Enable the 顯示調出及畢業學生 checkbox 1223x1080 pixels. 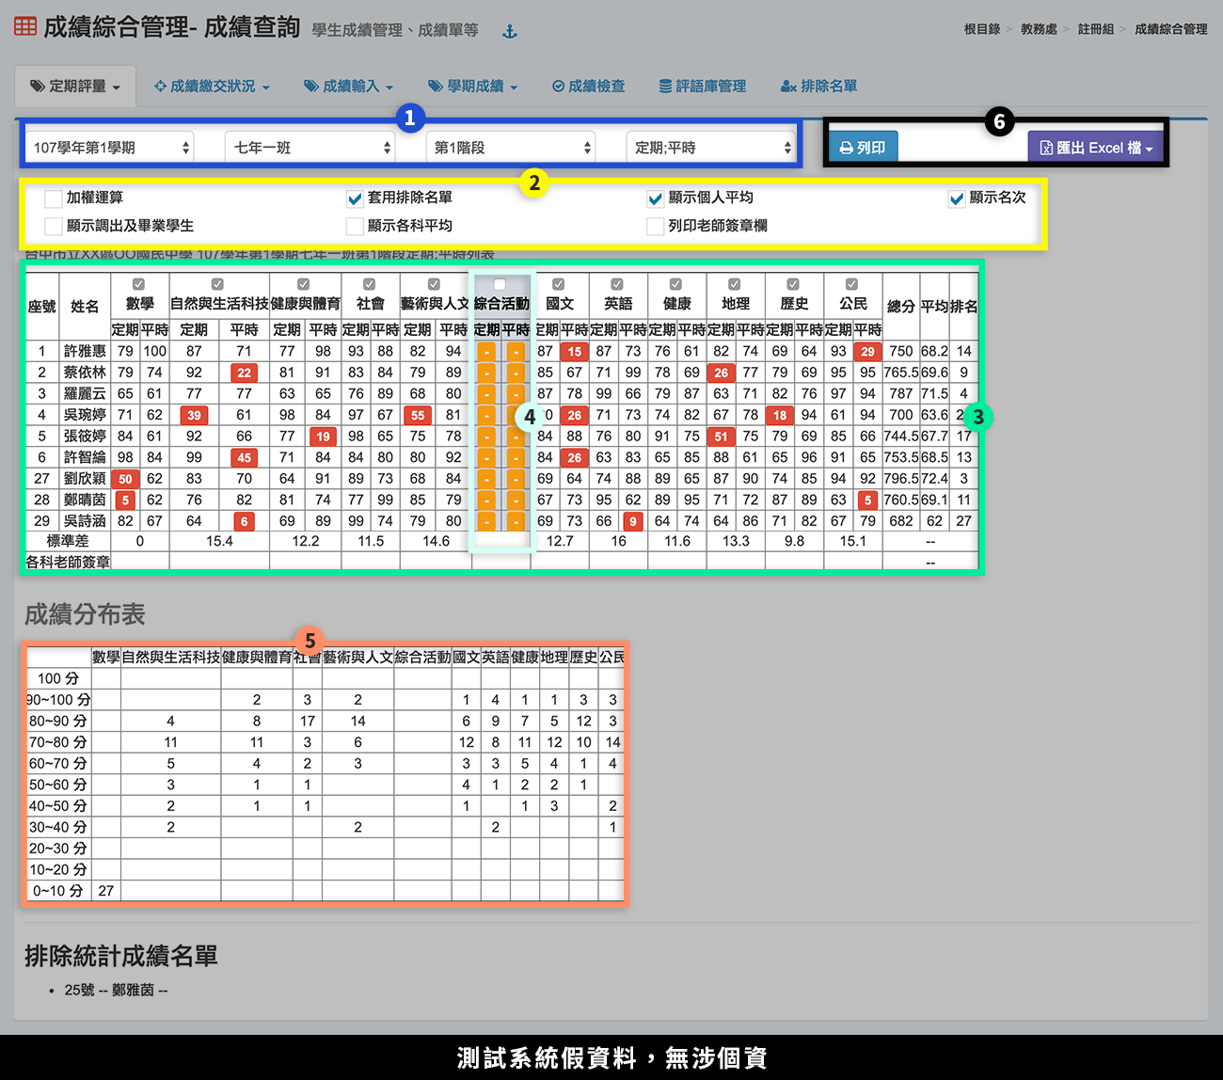tap(54, 227)
